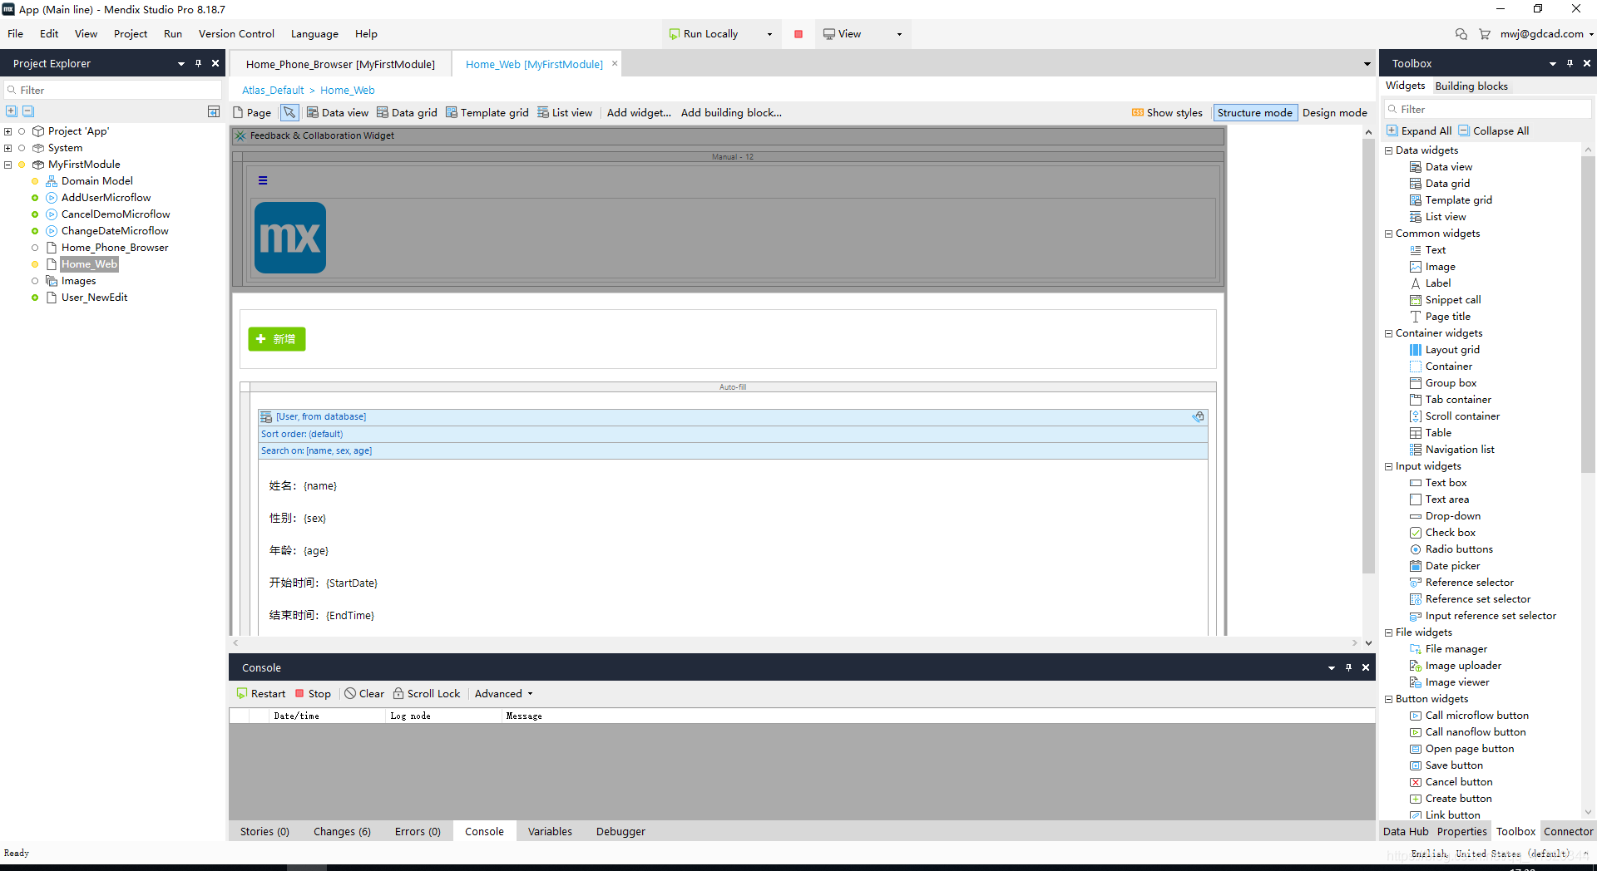Insert a Data view from editor toolbar
This screenshot has width=1597, height=871.
[338, 112]
